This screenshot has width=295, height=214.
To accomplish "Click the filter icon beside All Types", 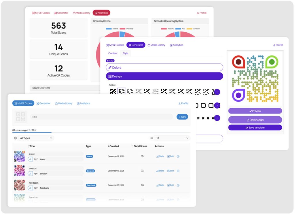I will click(x=15, y=138).
